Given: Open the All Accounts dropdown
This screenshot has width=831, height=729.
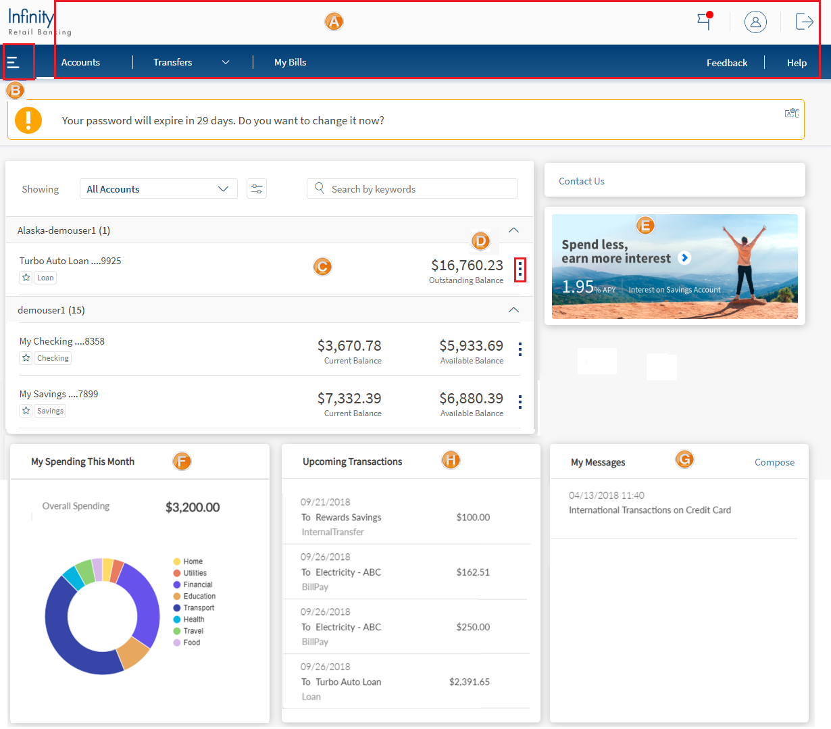Looking at the screenshot, I should (158, 189).
